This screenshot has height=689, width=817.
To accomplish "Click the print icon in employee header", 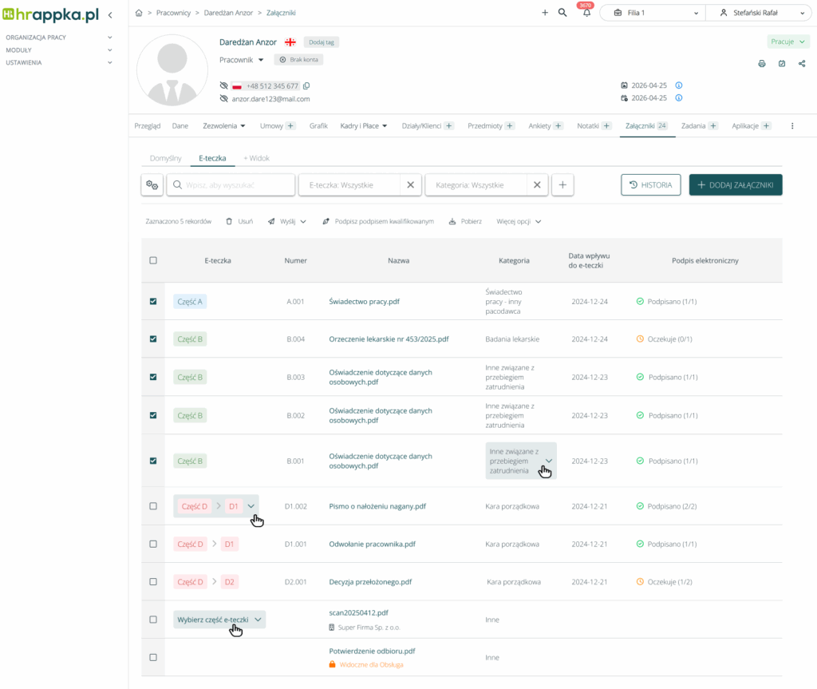I will (x=761, y=64).
